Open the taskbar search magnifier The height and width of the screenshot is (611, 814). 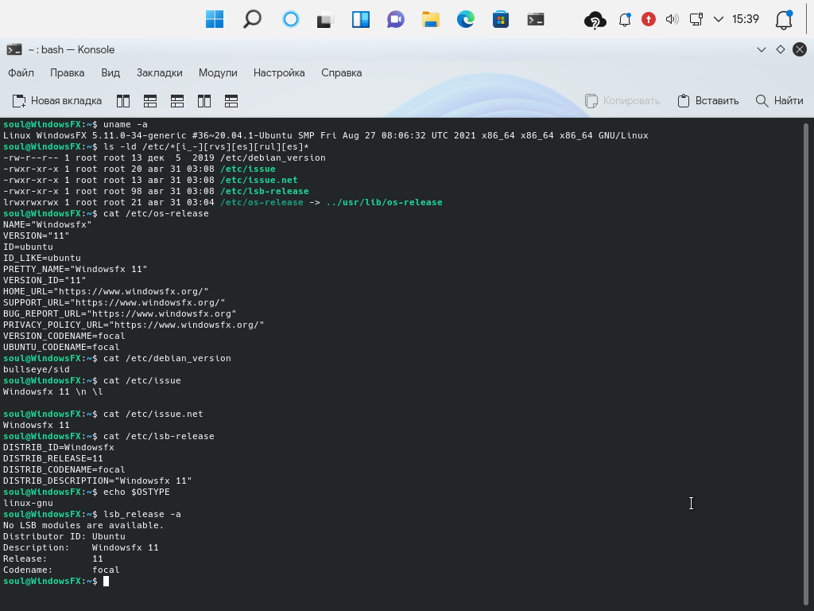pyautogui.click(x=252, y=19)
